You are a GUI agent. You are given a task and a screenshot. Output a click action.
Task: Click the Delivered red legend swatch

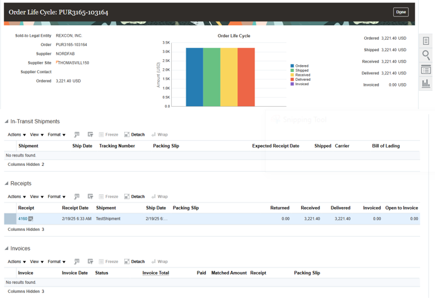point(292,80)
